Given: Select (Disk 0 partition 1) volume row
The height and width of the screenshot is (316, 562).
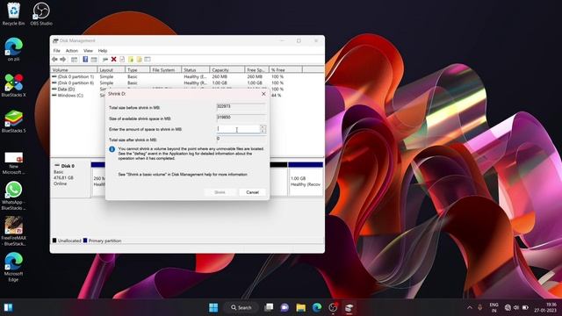Looking at the screenshot, I should 187,76.
